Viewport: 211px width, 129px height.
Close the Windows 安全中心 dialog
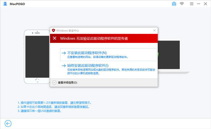154,30
